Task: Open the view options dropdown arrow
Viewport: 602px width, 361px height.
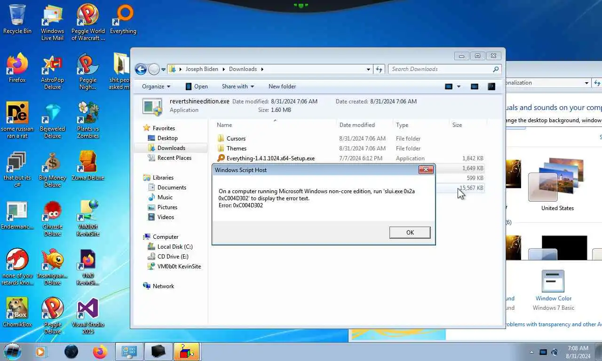Action: click(459, 86)
